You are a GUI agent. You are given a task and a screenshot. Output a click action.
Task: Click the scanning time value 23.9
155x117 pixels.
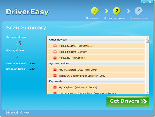point(33,69)
